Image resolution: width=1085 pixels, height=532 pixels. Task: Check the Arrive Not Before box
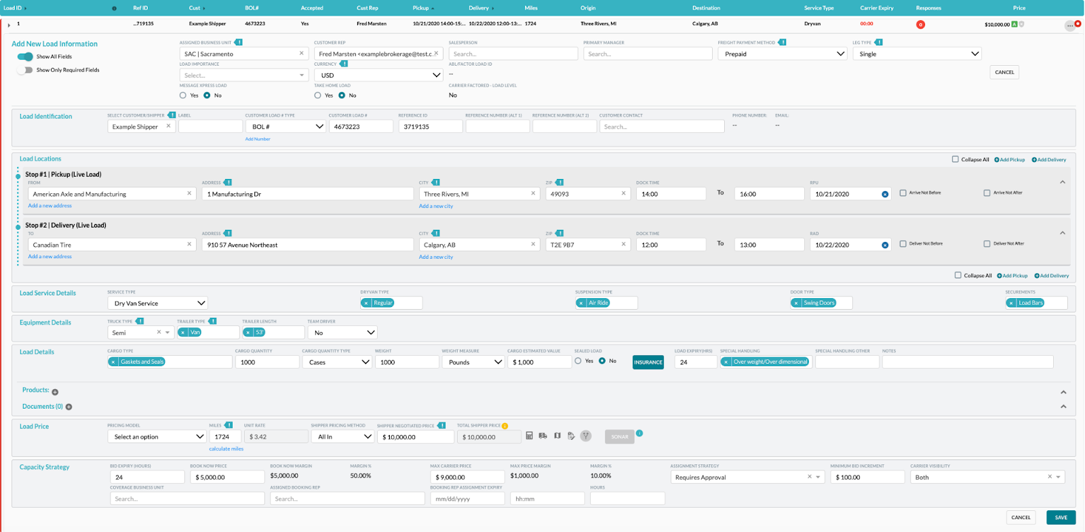903,193
